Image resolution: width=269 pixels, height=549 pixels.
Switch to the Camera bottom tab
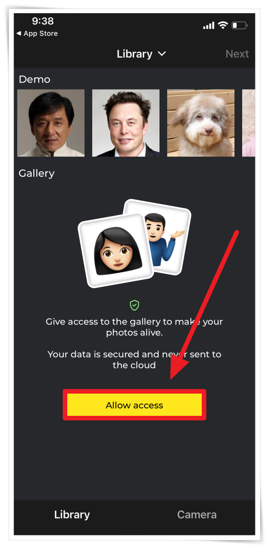click(x=197, y=514)
